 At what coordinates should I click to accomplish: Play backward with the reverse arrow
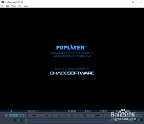click(59, 115)
